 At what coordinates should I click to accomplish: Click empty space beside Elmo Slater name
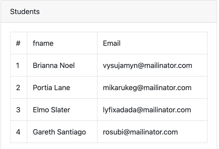(84, 110)
